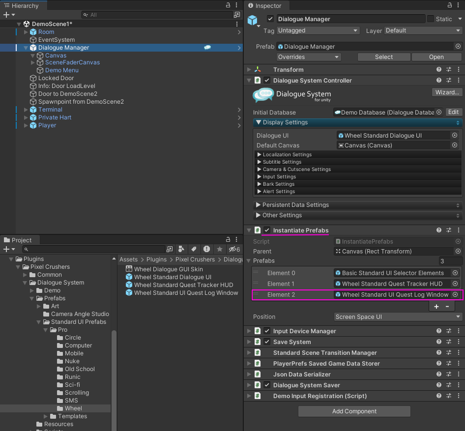Open the Layer dropdown set to Default
Viewport: 465px width, 431px height.
(423, 30)
